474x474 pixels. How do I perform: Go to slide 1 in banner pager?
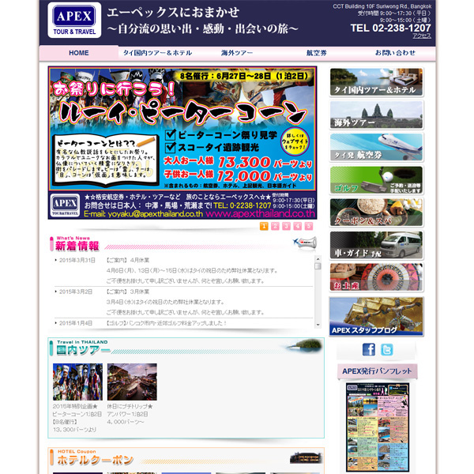pos(264,226)
